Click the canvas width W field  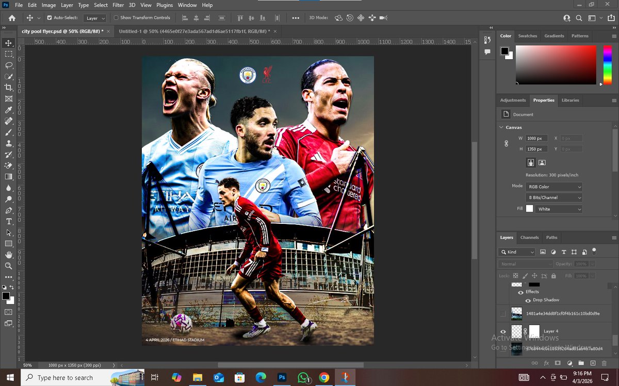pyautogui.click(x=536, y=138)
